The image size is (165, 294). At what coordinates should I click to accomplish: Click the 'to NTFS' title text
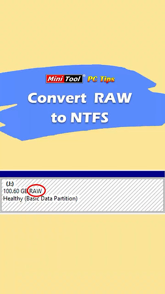(x=80, y=118)
